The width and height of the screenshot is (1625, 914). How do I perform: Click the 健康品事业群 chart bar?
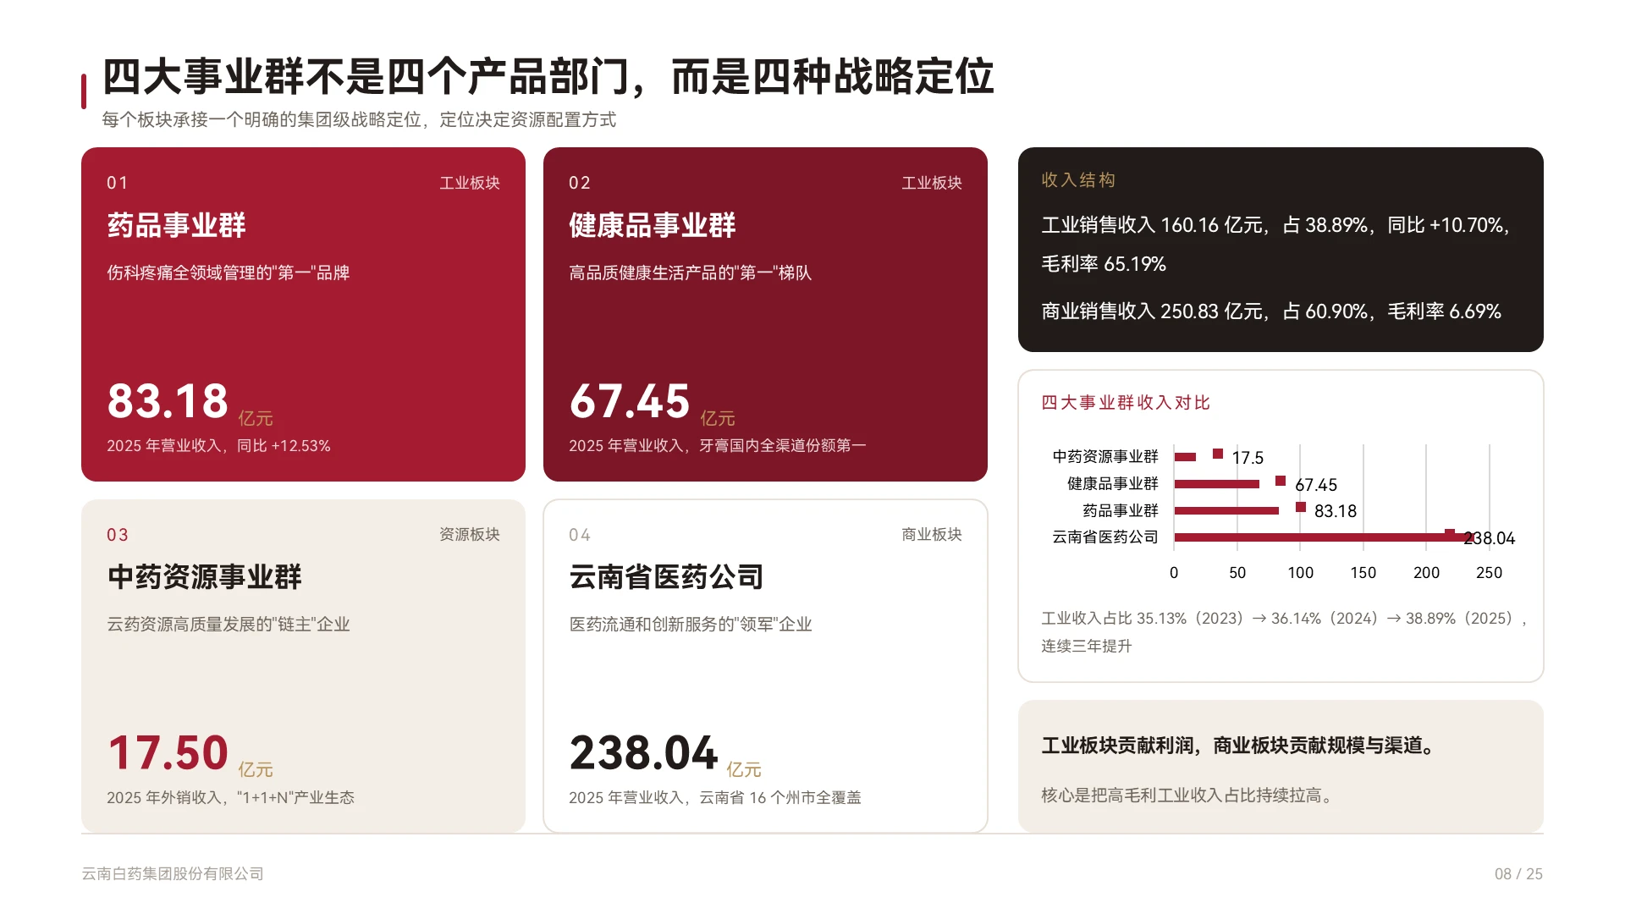tap(1217, 484)
